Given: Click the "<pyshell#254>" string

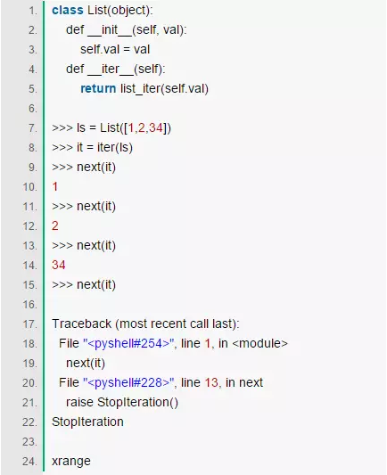Looking at the screenshot, I should tap(128, 343).
